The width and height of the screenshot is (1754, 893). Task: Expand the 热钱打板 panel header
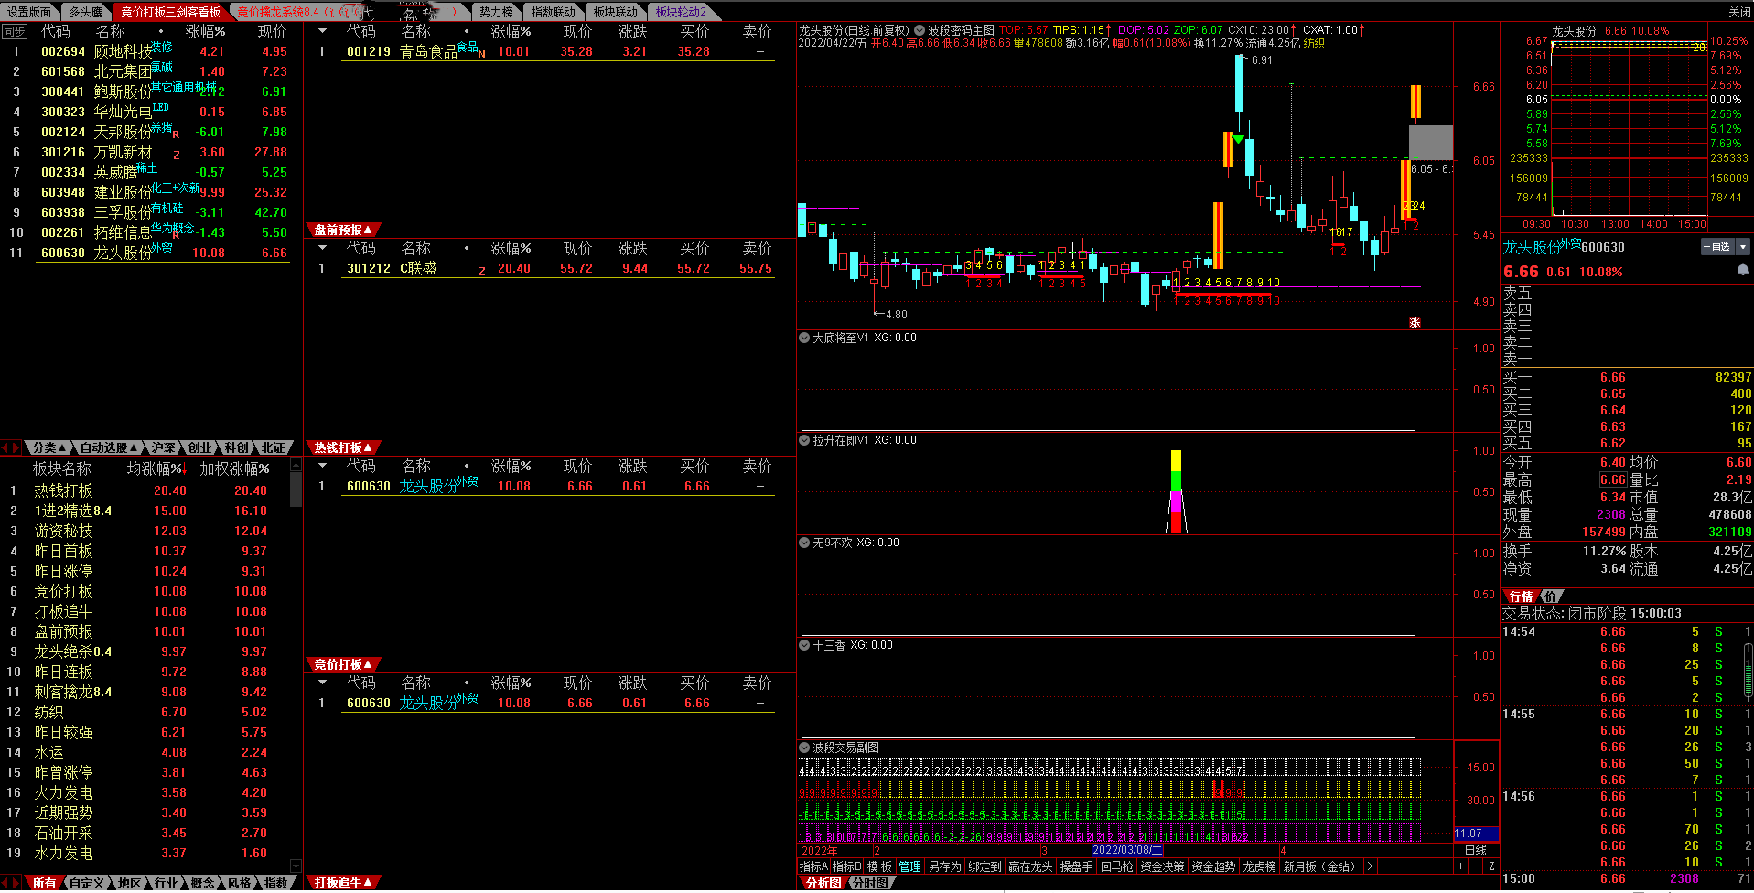(x=343, y=447)
